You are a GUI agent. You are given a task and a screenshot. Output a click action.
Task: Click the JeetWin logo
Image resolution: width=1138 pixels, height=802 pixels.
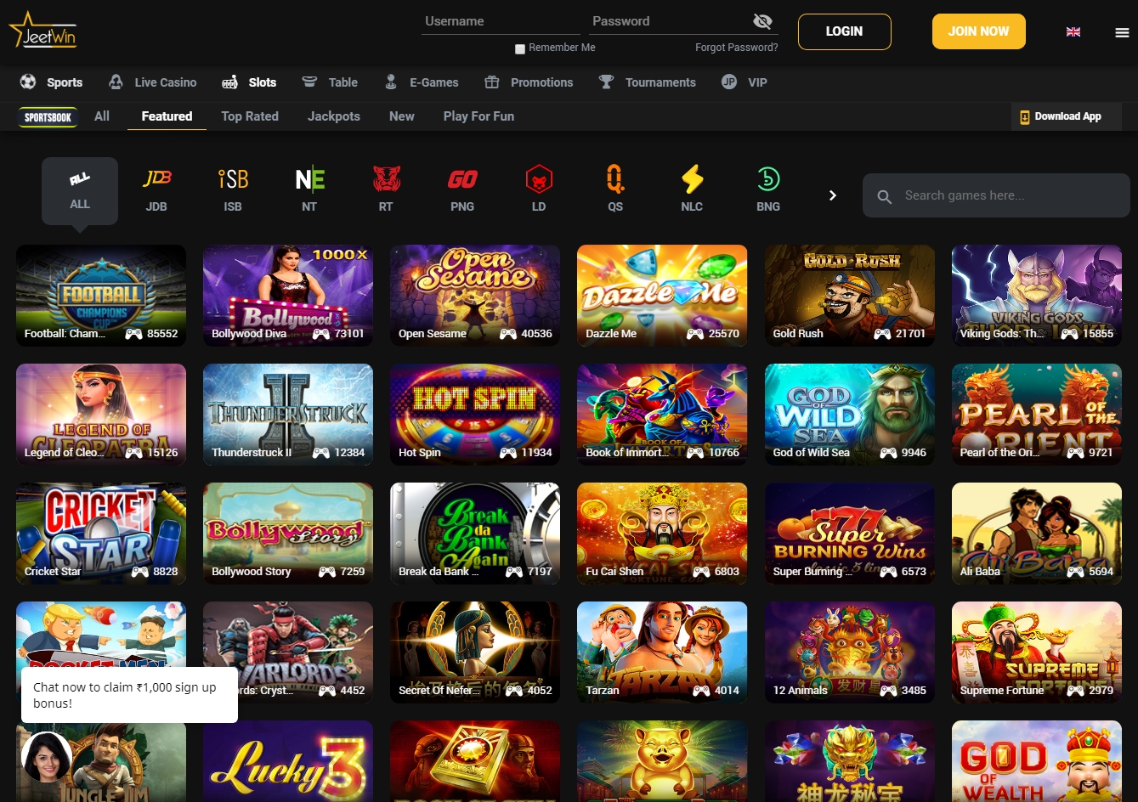tap(43, 31)
